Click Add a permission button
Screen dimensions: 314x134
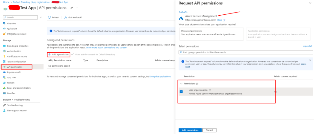(59, 54)
